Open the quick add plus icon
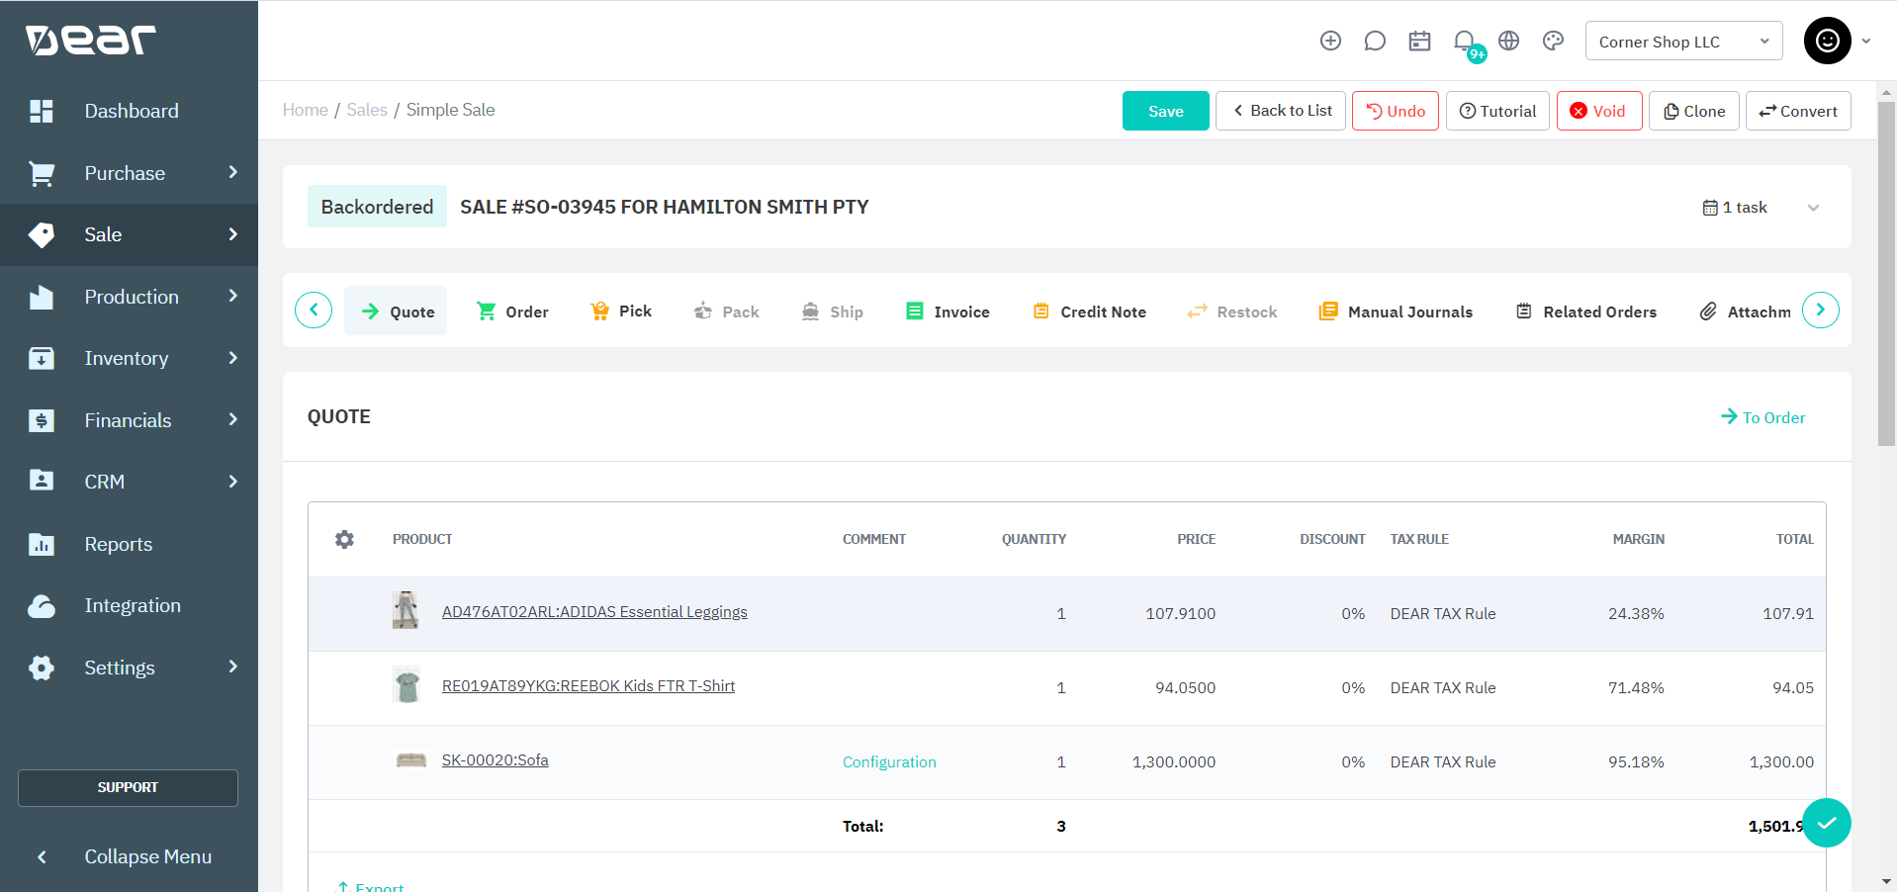Image resolution: width=1897 pixels, height=892 pixels. pyautogui.click(x=1330, y=41)
